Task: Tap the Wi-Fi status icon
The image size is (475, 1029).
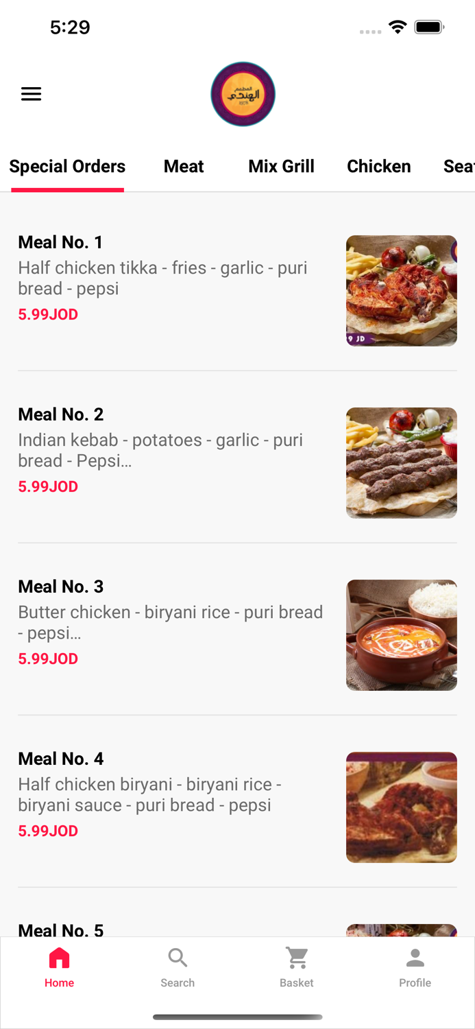Action: [397, 27]
